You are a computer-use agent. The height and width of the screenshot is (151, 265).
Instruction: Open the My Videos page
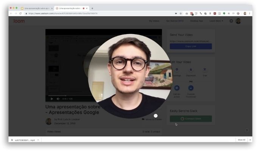tap(154, 21)
